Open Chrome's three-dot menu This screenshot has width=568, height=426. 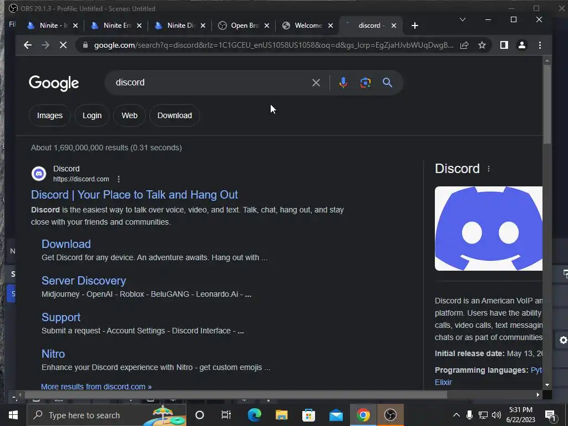coord(540,45)
